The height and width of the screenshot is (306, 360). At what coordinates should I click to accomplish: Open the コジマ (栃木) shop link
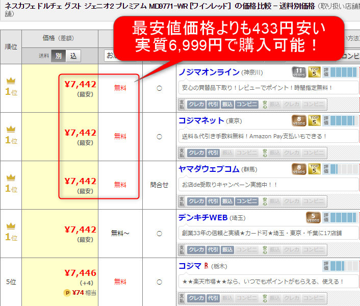pyautogui.click(x=190, y=266)
